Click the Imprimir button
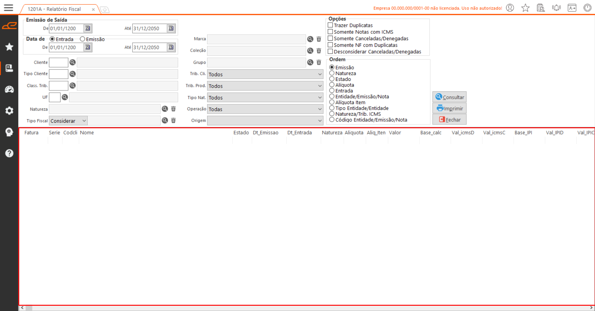 (450, 108)
